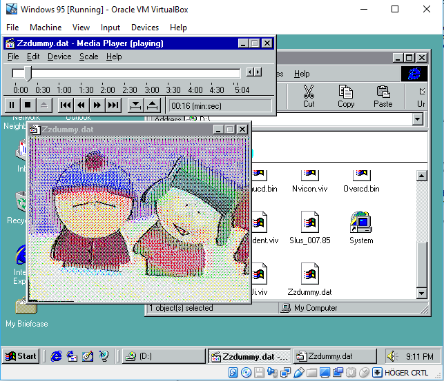The image size is (444, 381).
Task: Open the Media Player Edit menu
Action: point(33,56)
